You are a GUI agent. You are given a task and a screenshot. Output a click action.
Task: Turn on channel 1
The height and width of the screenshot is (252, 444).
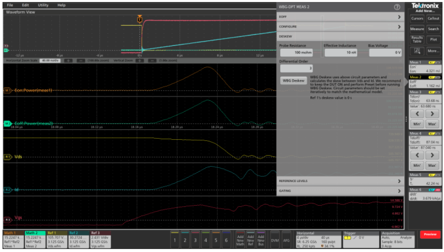tap(174, 240)
